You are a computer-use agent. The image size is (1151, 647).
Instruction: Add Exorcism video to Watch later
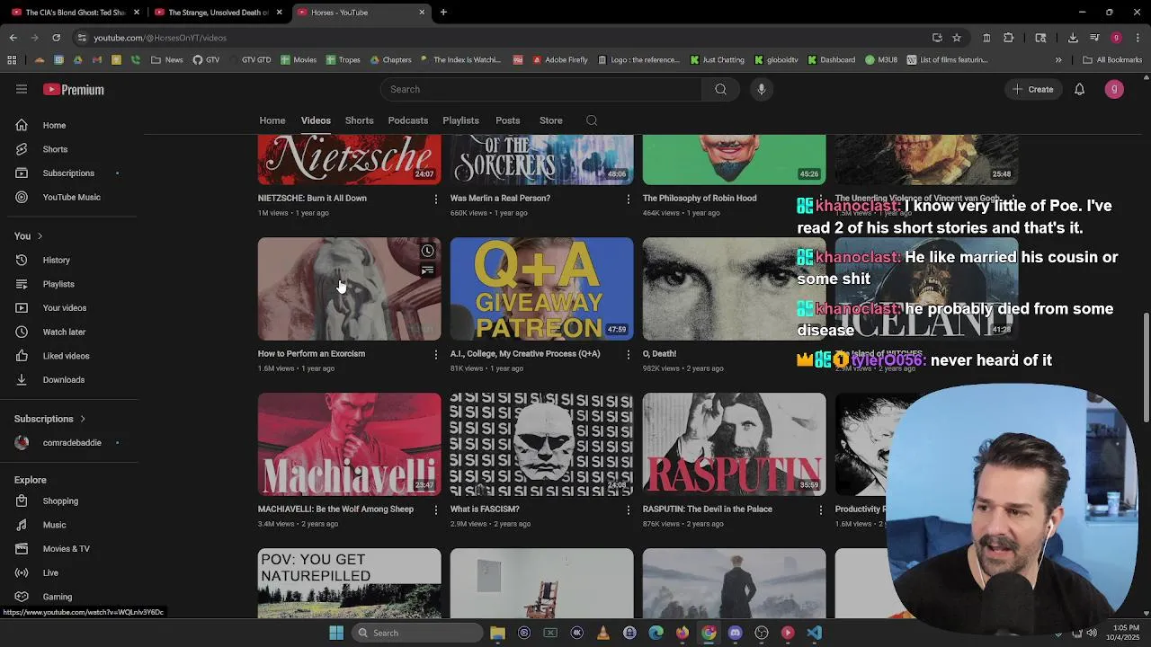427,252
